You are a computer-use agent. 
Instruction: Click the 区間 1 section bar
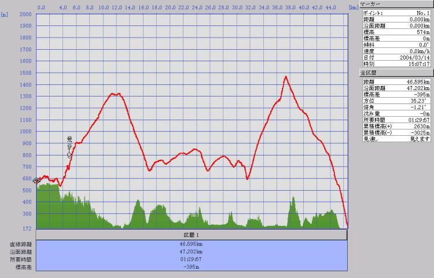tap(192, 235)
